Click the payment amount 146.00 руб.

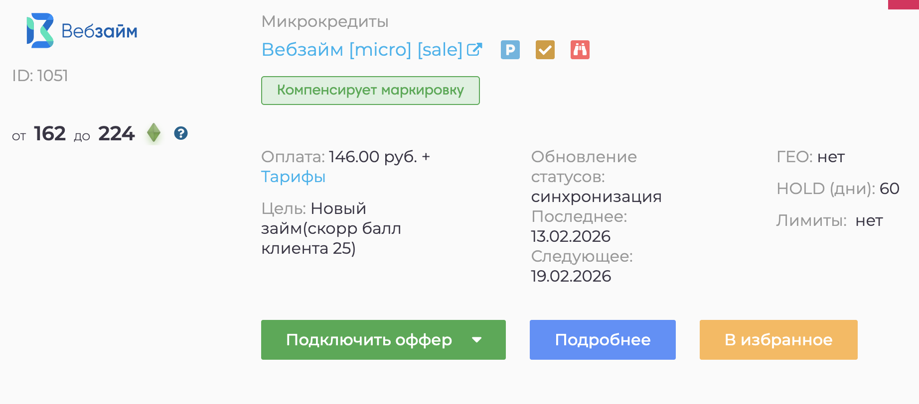coord(373,157)
